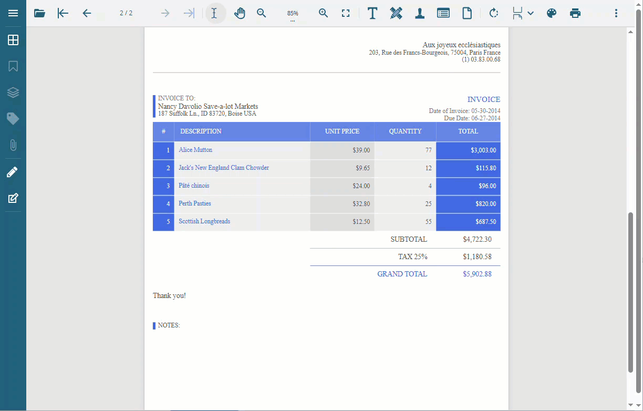
Task: Open the 85% zoom level dropdown
Action: coord(293,14)
